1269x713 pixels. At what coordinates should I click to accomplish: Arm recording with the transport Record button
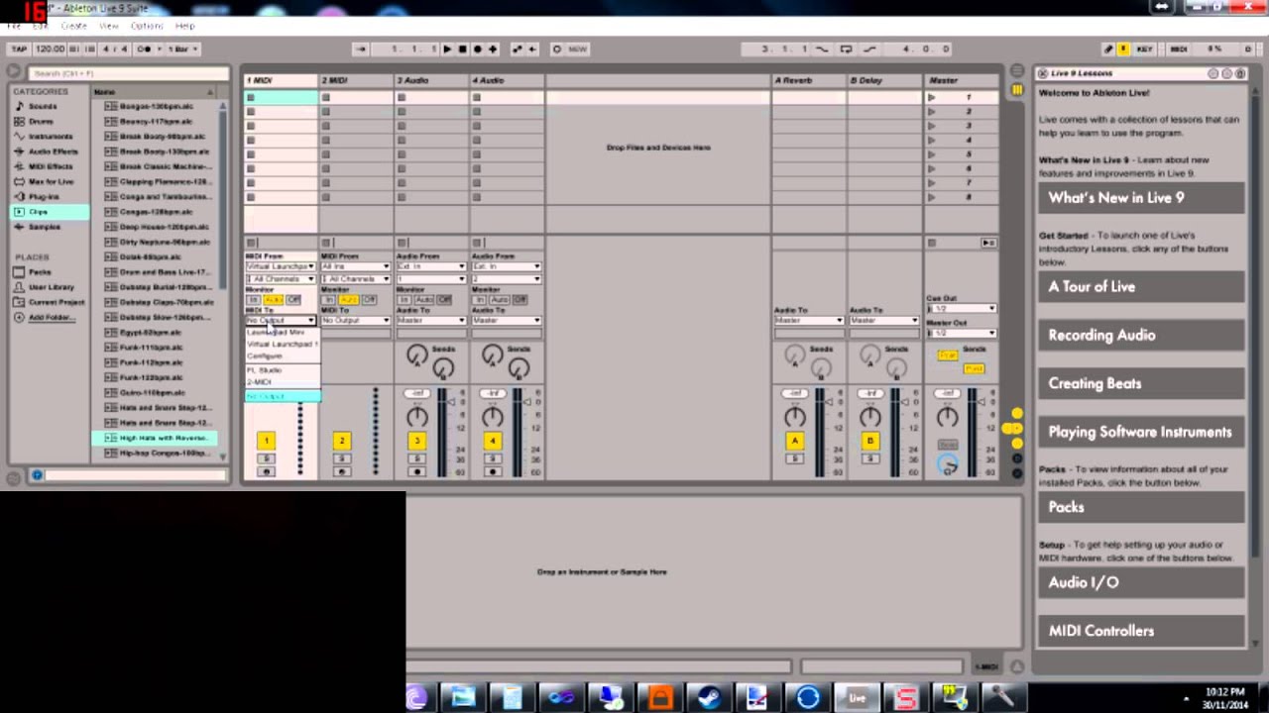477,49
